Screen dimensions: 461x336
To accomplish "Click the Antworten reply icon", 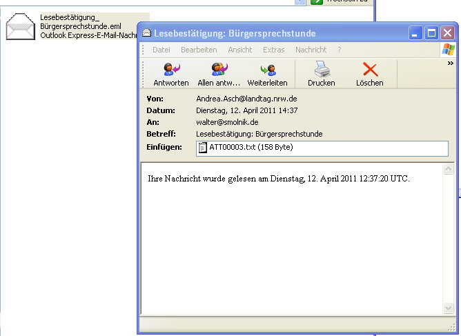I will point(171,70).
